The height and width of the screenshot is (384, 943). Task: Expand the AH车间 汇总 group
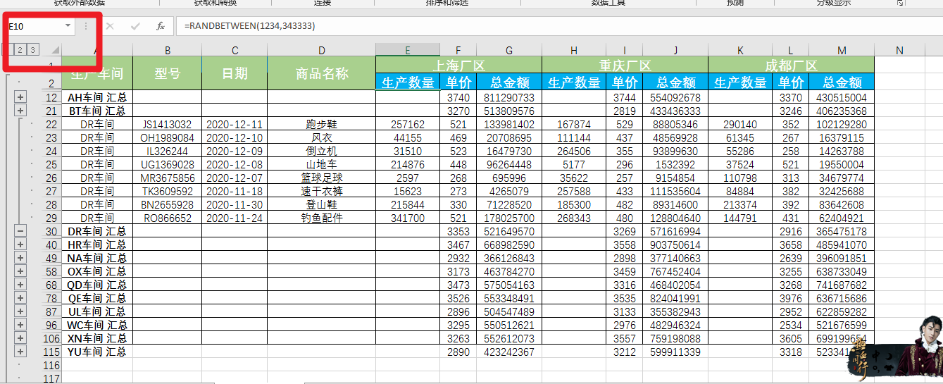pyautogui.click(x=20, y=97)
